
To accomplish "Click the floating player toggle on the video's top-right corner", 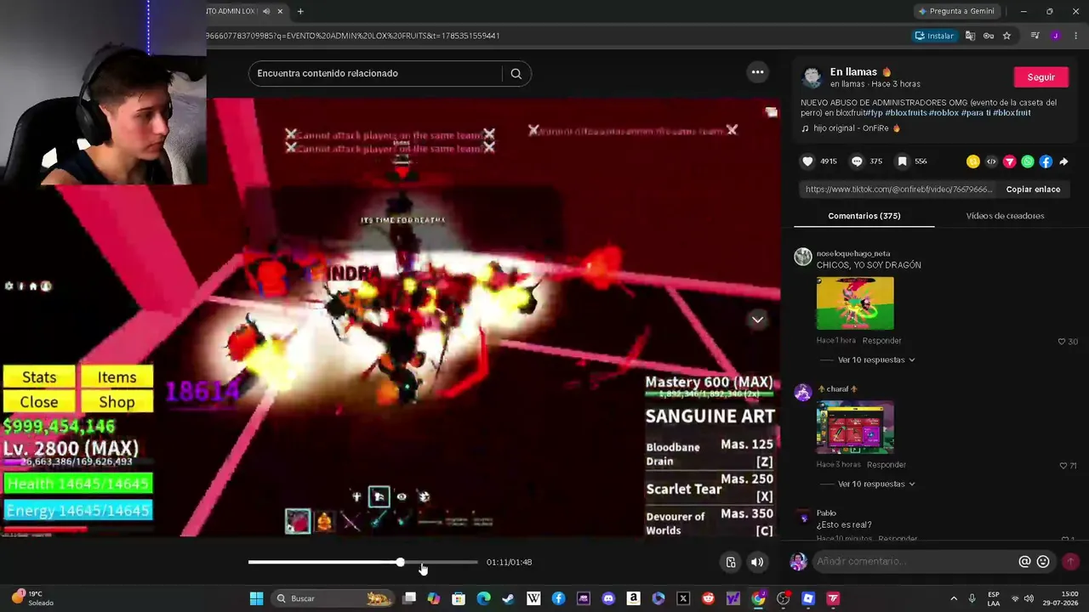I will coord(771,112).
